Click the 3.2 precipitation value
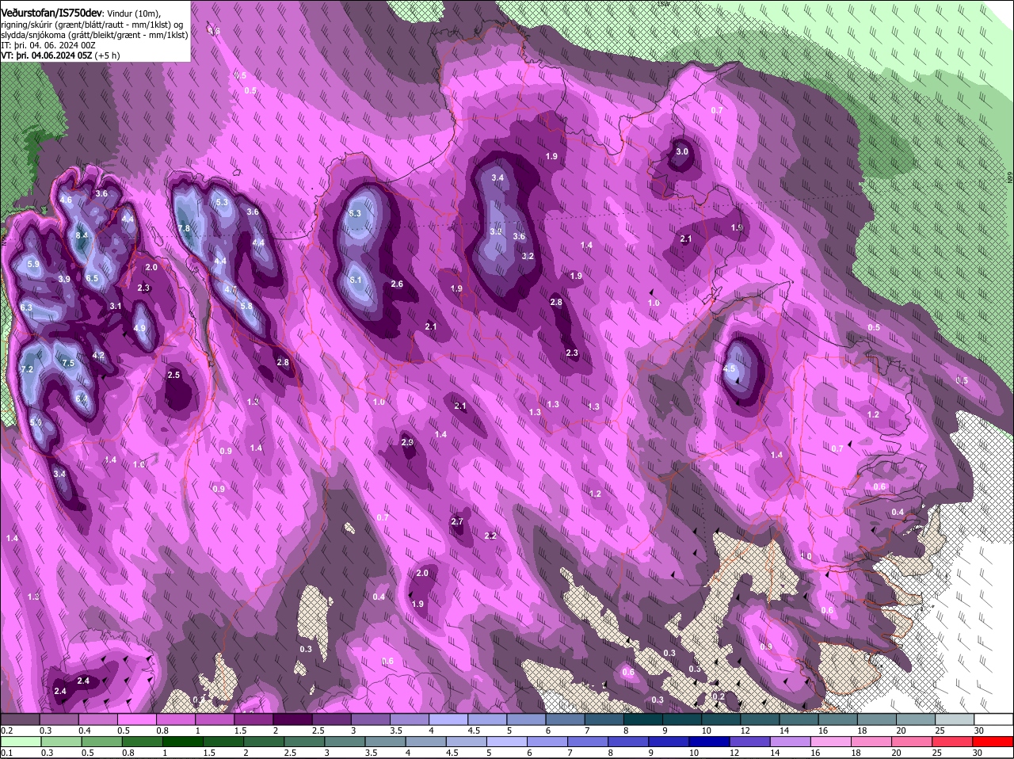Screen dimensions: 1014x759 [x=528, y=257]
